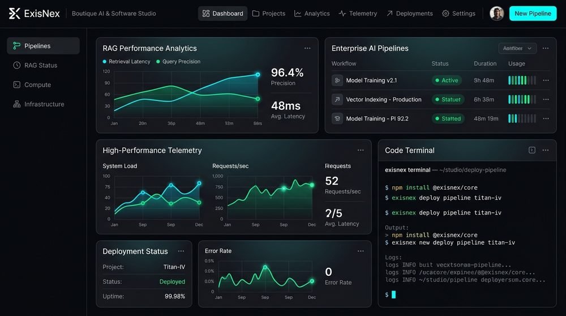Open RAG Performance Analytics options menu
The height and width of the screenshot is (316, 566).
[307, 48]
